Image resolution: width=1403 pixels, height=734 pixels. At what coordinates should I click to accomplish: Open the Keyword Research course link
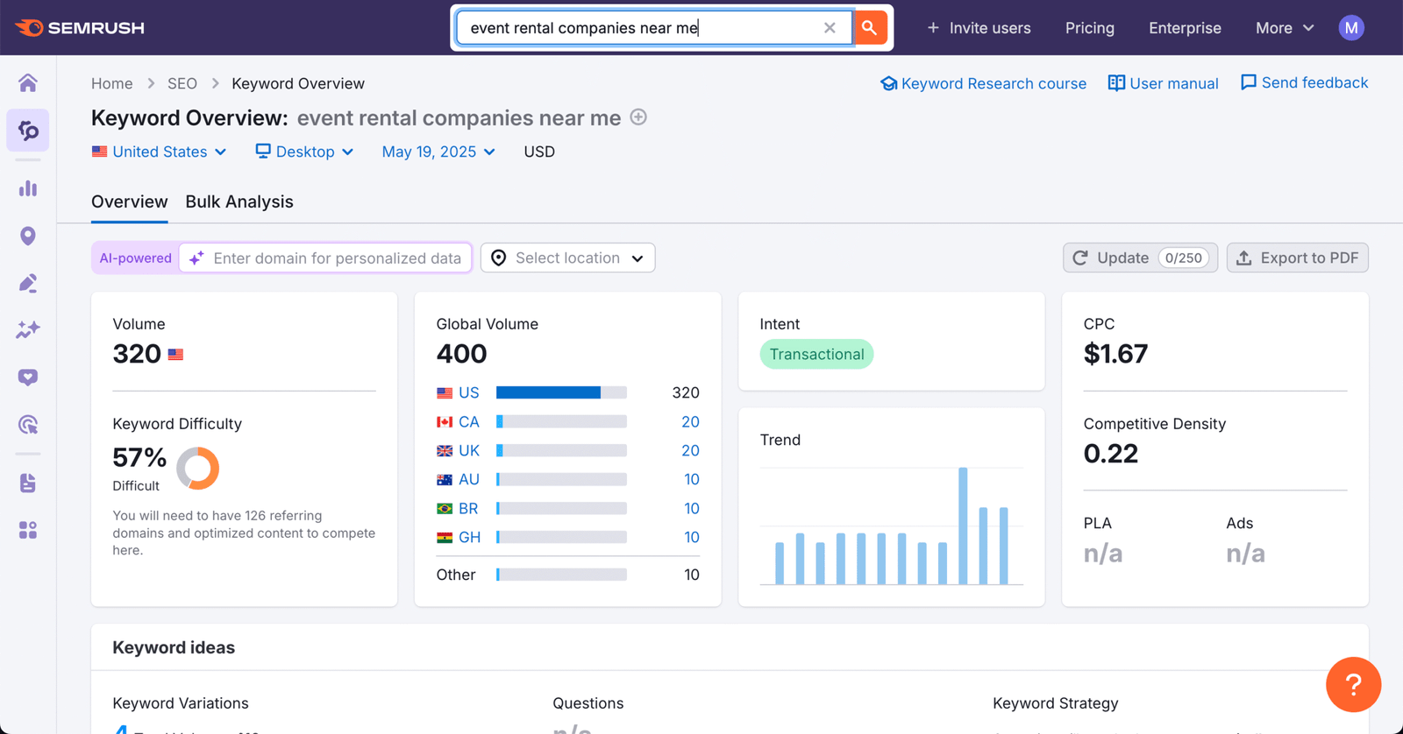(983, 83)
